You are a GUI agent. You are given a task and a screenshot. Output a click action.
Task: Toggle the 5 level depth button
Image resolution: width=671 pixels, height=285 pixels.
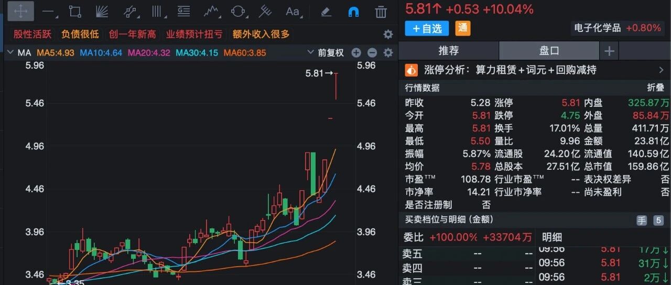pos(658,221)
